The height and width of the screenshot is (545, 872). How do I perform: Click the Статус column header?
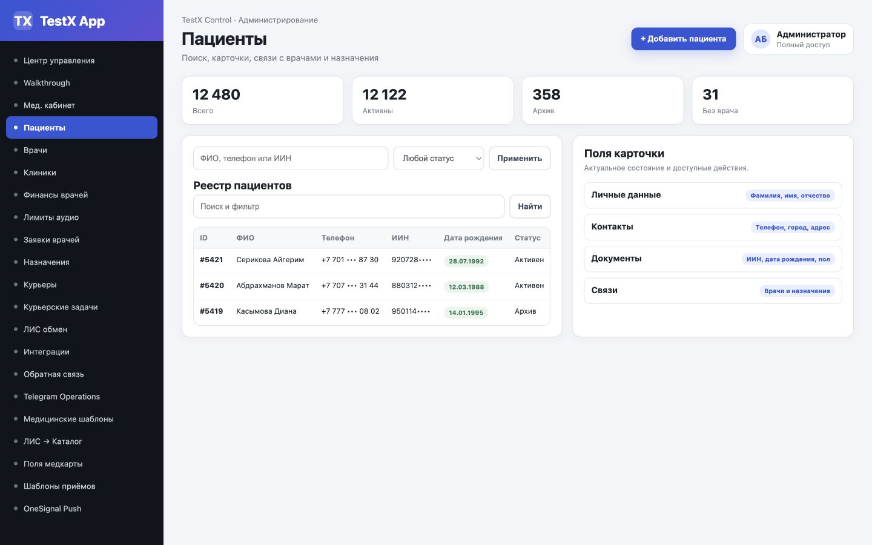coord(527,238)
